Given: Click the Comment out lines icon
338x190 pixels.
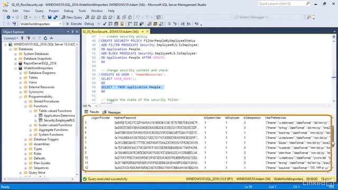Looking at the screenshot, I should 169,24.
